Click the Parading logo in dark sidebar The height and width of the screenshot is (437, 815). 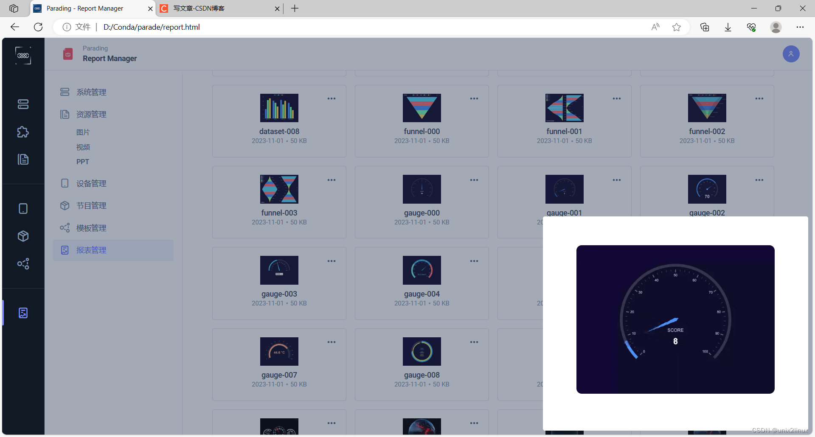tap(23, 56)
